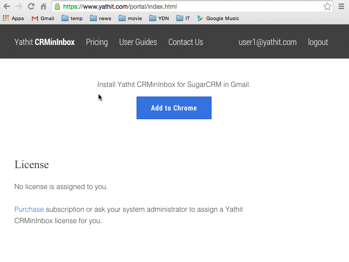The image size is (349, 262).
Task: Open the Chrome hamburger menu
Action: click(341, 7)
